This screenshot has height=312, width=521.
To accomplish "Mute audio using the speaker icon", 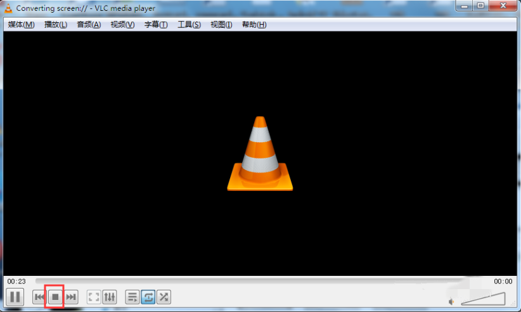I will pos(451,301).
